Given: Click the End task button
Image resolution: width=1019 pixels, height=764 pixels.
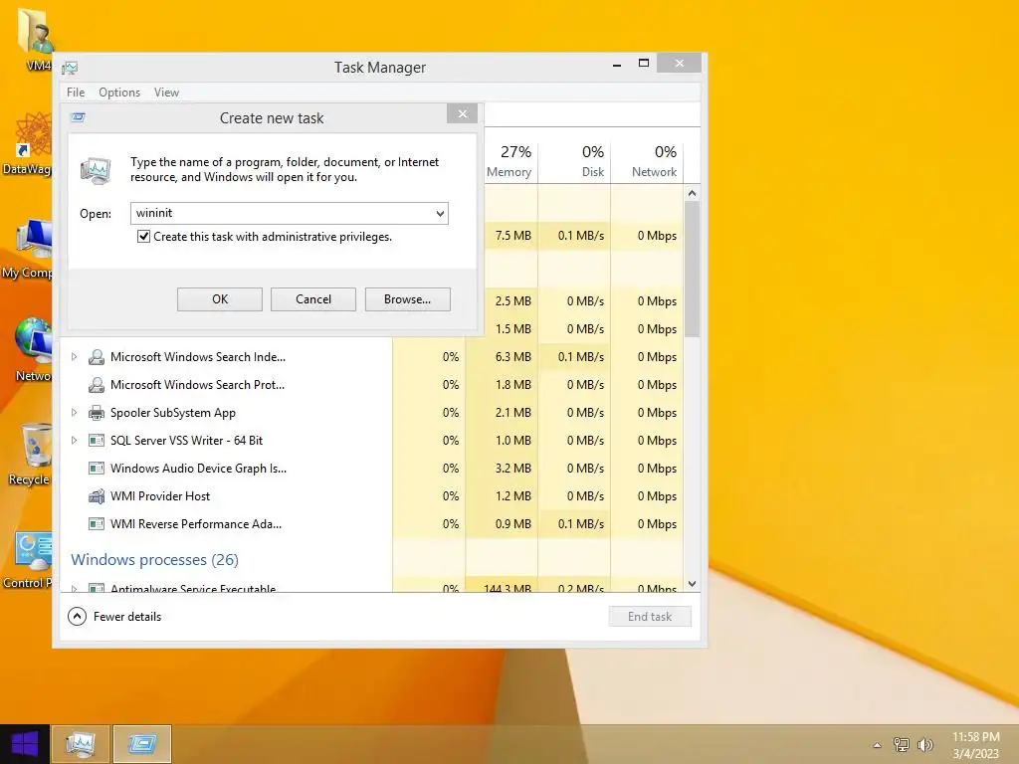Looking at the screenshot, I should point(650,617).
